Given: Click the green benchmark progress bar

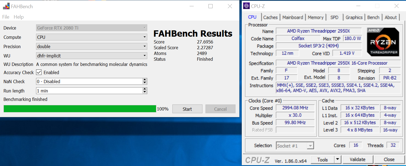Looking at the screenshot, I should click(x=80, y=109).
